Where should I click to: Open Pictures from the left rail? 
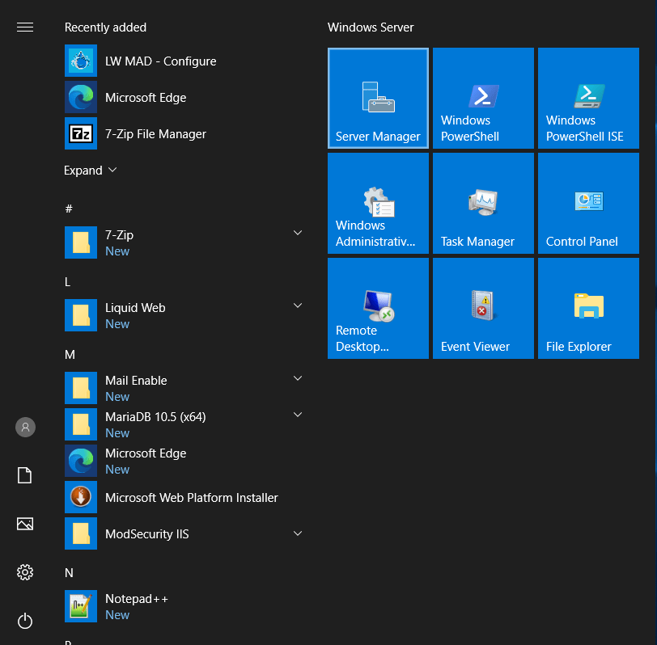[x=25, y=524]
